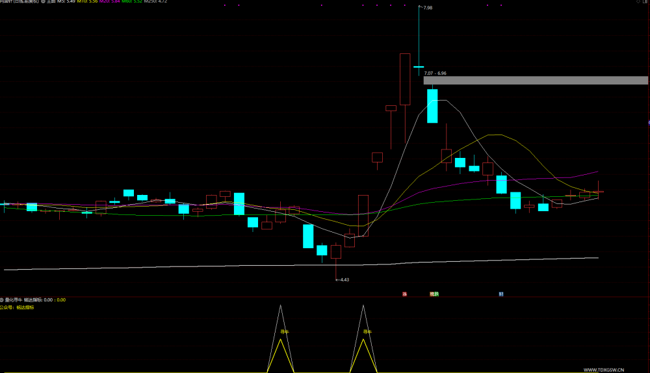Open the green 跌 event marker
This screenshot has height=373, width=650.
pyautogui.click(x=437, y=294)
